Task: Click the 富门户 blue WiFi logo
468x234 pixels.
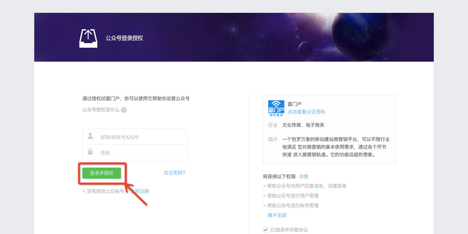Action: coord(276,109)
